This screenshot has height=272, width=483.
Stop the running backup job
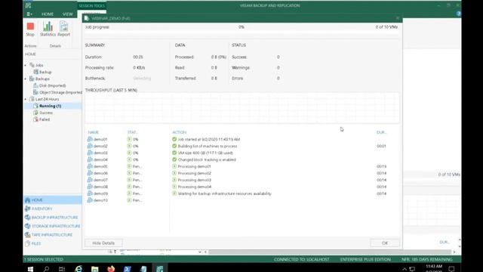30,29
